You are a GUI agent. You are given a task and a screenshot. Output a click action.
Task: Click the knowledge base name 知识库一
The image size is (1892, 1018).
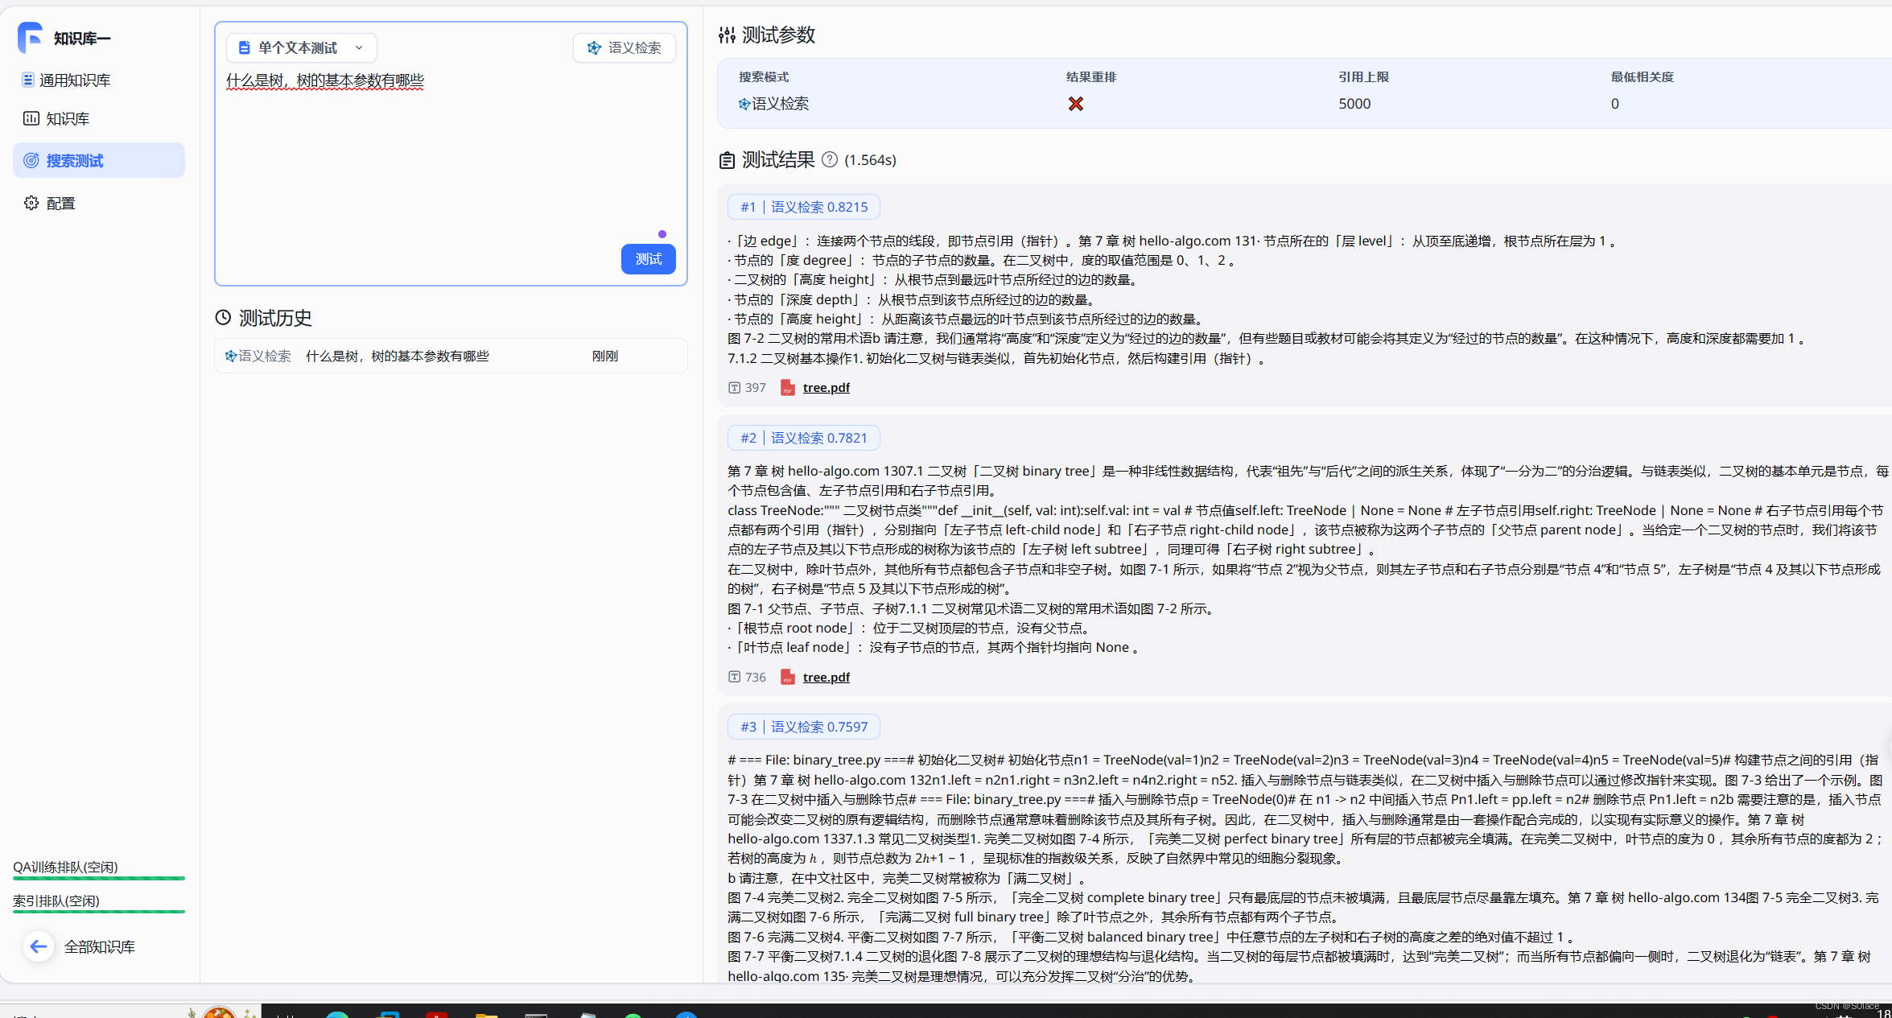point(82,39)
